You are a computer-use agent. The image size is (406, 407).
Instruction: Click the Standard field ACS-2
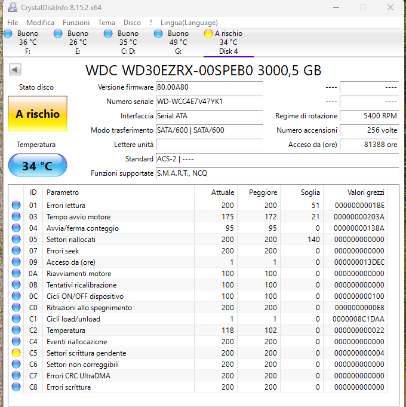(x=277, y=159)
